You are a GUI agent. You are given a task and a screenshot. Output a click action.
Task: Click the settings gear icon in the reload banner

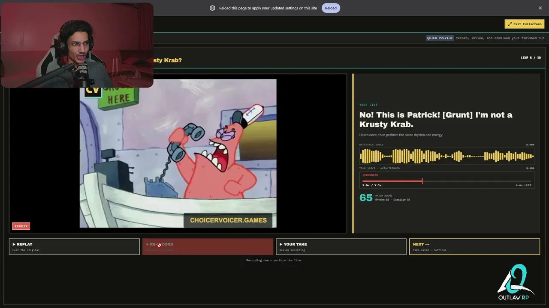212,8
